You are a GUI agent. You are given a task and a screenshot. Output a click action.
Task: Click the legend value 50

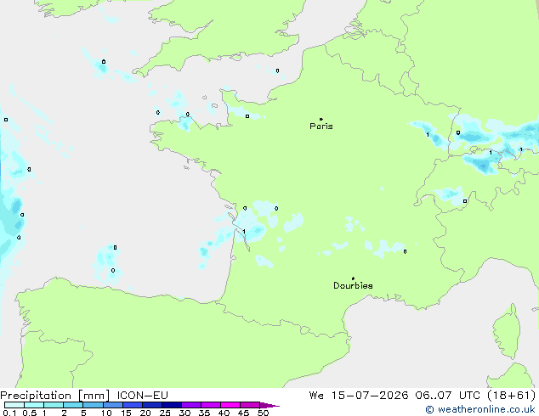tap(263, 413)
